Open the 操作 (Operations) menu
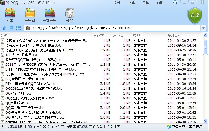Image resolution: width=209 pixels, height=131 pixels. click(x=131, y=3)
